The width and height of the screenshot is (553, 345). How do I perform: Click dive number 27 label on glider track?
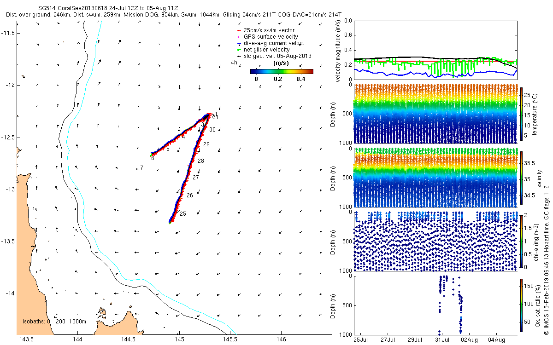[x=196, y=178]
